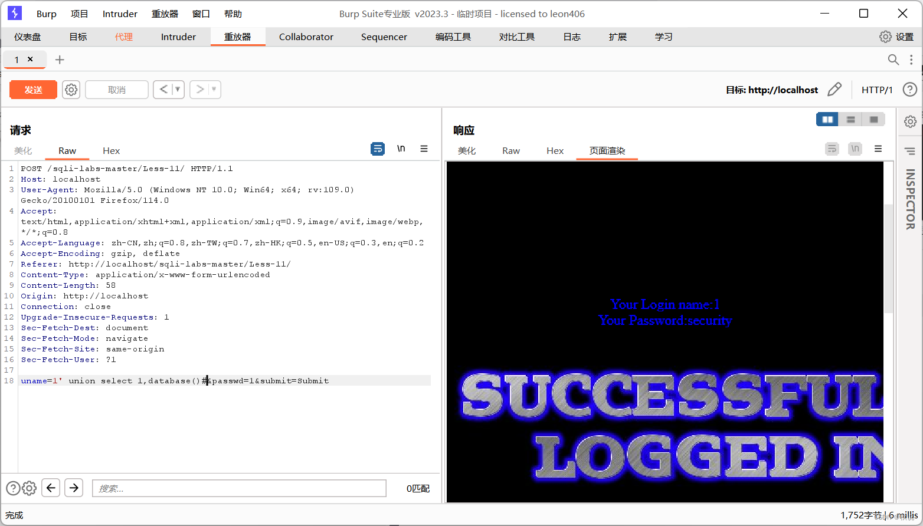Select tabbed layout view
Viewport: 923px width, 526px height.
(x=873, y=120)
